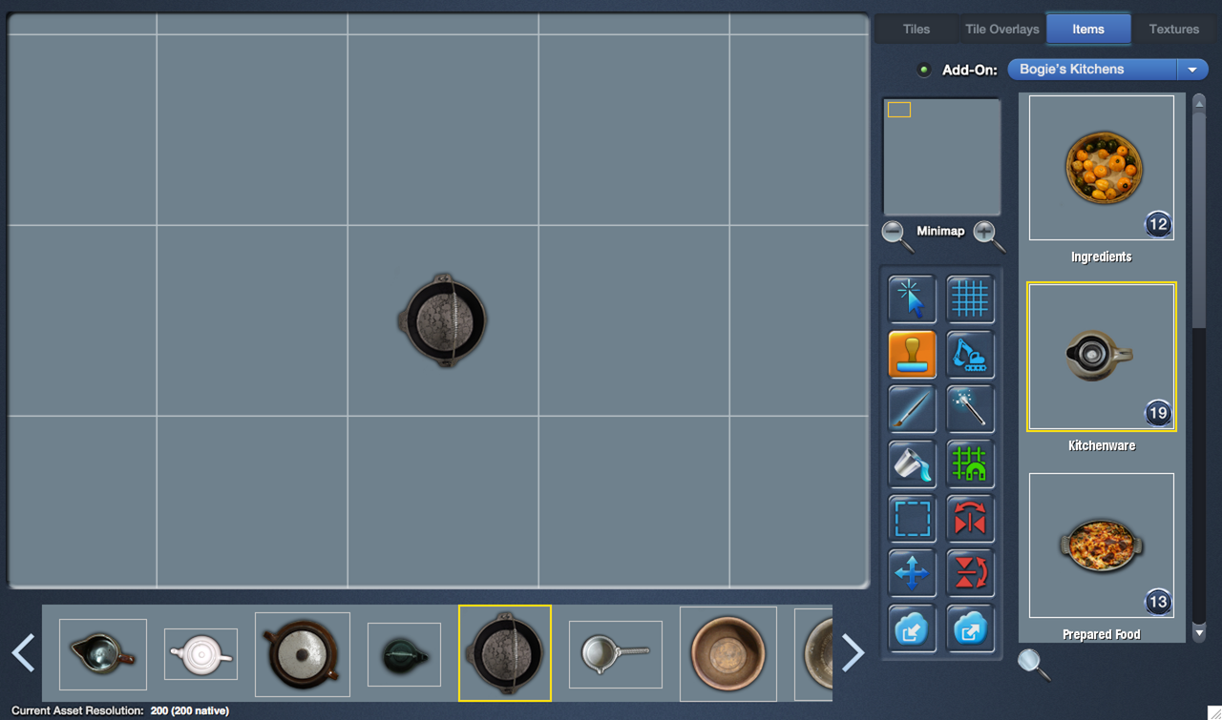Select the dark green kettle item
Image resolution: width=1222 pixels, height=720 pixels.
pos(404,654)
